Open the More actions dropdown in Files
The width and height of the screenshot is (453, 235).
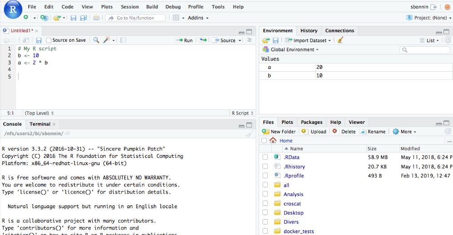[404, 132]
